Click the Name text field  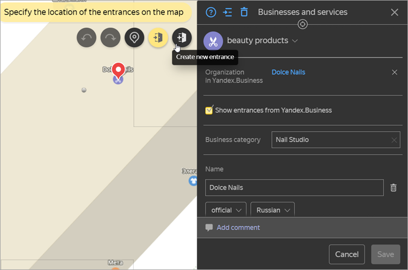(x=294, y=187)
